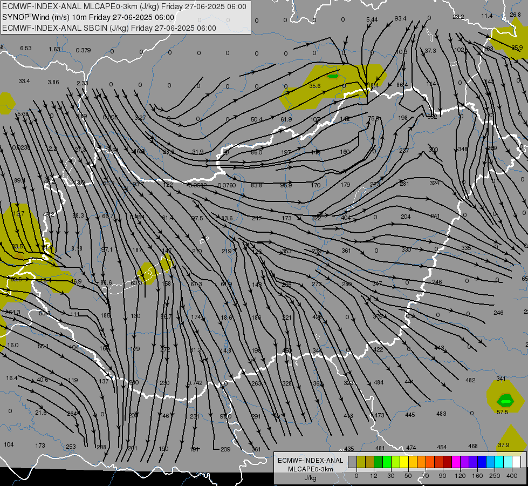This screenshot has width=528, height=486.
Task: Click the map value '93.4'
Action: point(400,18)
